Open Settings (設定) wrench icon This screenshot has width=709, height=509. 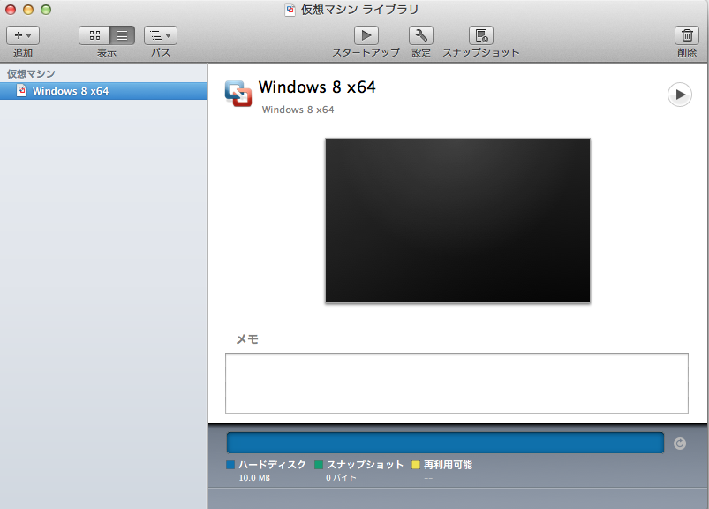click(x=421, y=35)
